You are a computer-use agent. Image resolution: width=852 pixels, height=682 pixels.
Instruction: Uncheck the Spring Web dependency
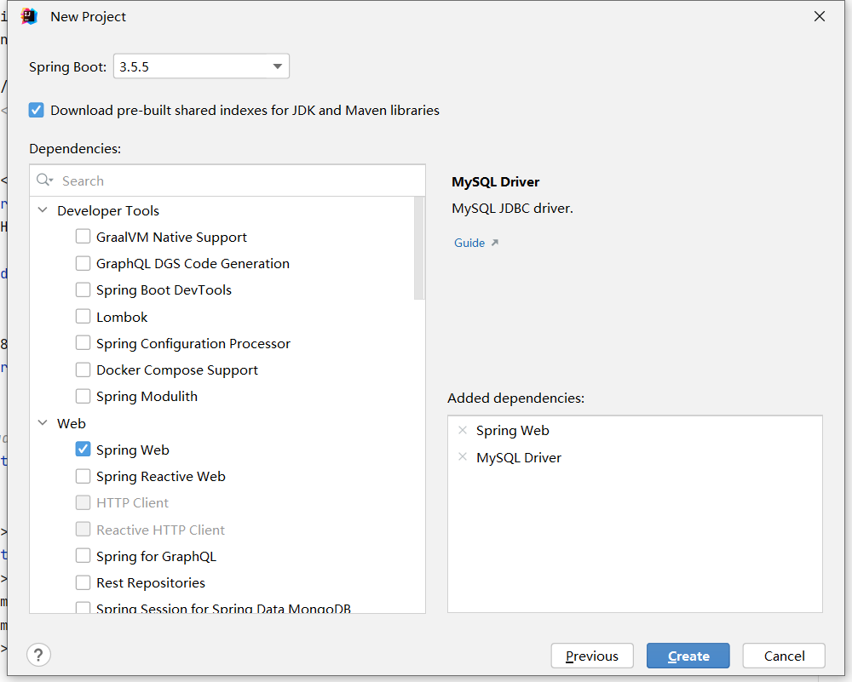(83, 450)
